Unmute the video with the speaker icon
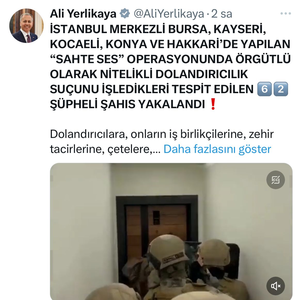Image resolution: width=302 pixels, height=300 pixels. (275, 286)
